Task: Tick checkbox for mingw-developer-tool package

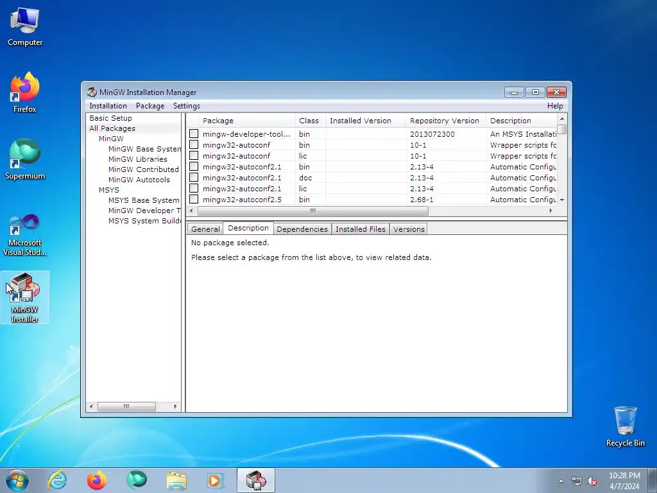Action: pyautogui.click(x=194, y=134)
